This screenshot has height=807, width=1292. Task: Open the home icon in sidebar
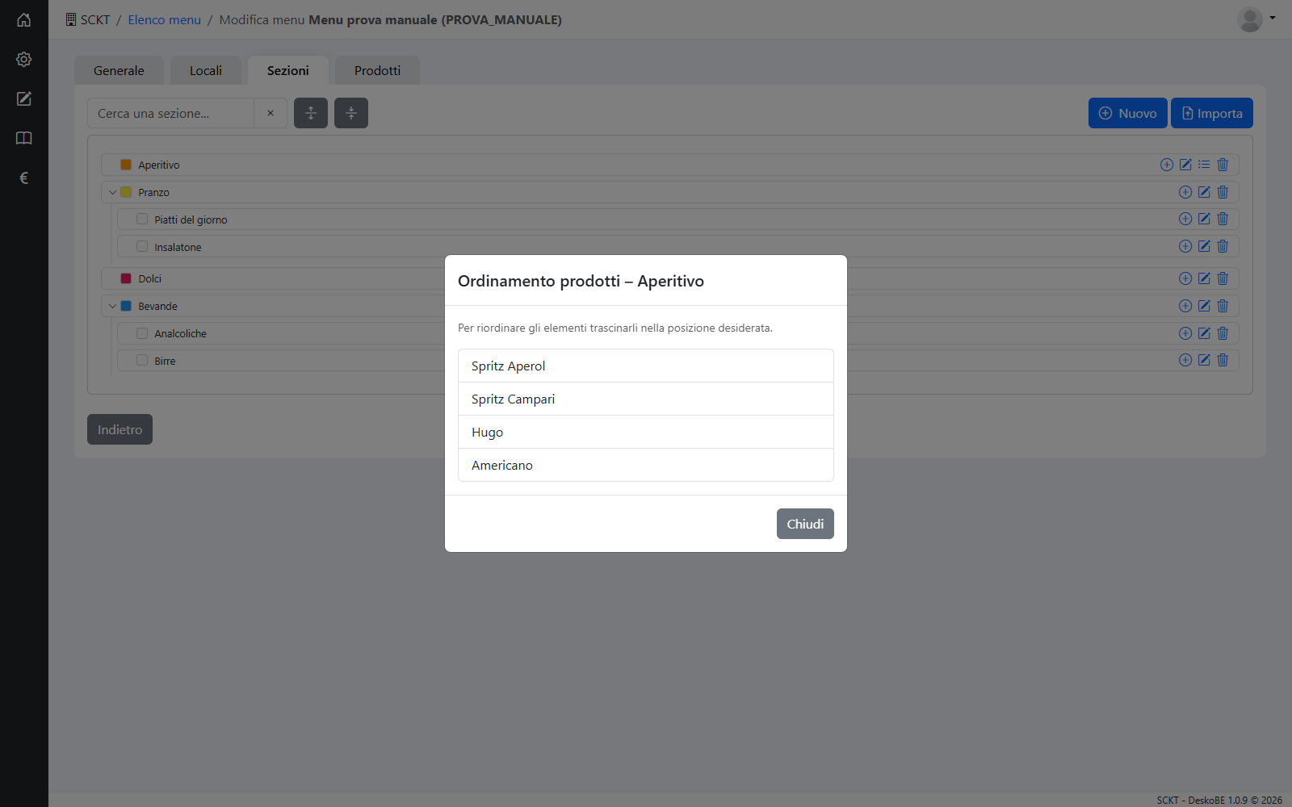coord(24,19)
